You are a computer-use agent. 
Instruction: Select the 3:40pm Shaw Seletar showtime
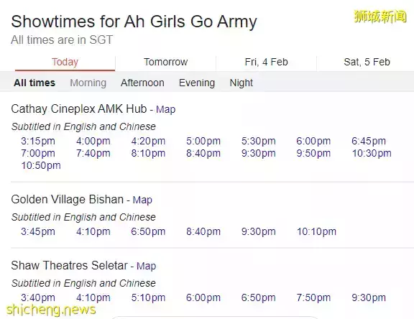pos(38,297)
